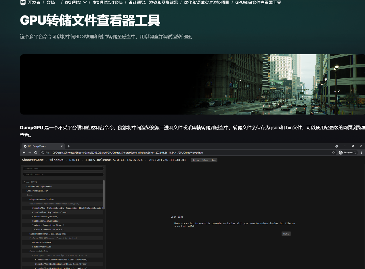Click the ShooterGame build title text
365x269 pixels.
pos(104,160)
